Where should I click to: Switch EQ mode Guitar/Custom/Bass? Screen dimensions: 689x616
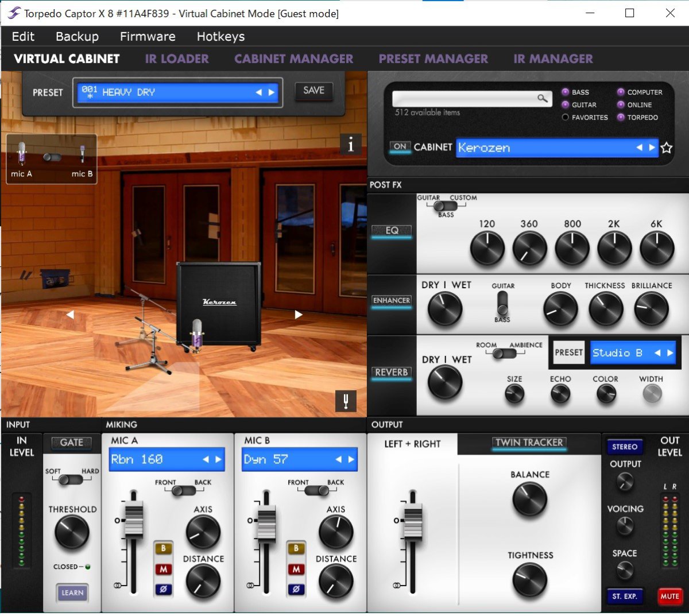coord(446,206)
